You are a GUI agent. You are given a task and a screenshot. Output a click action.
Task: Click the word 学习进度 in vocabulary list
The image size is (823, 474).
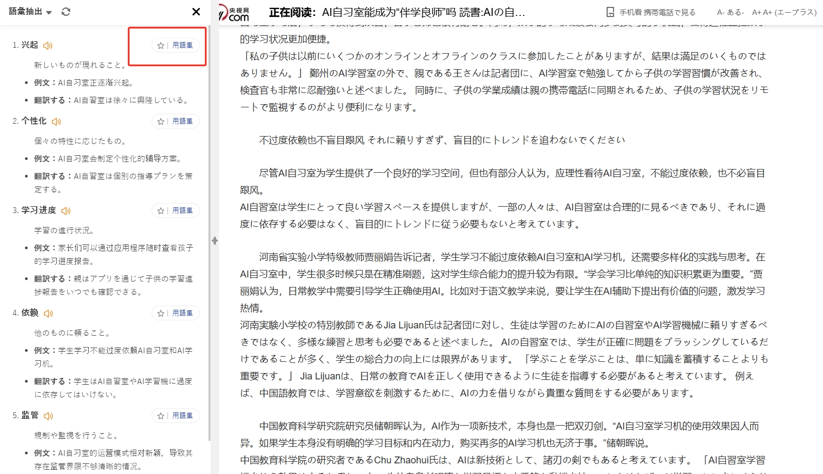tap(39, 210)
